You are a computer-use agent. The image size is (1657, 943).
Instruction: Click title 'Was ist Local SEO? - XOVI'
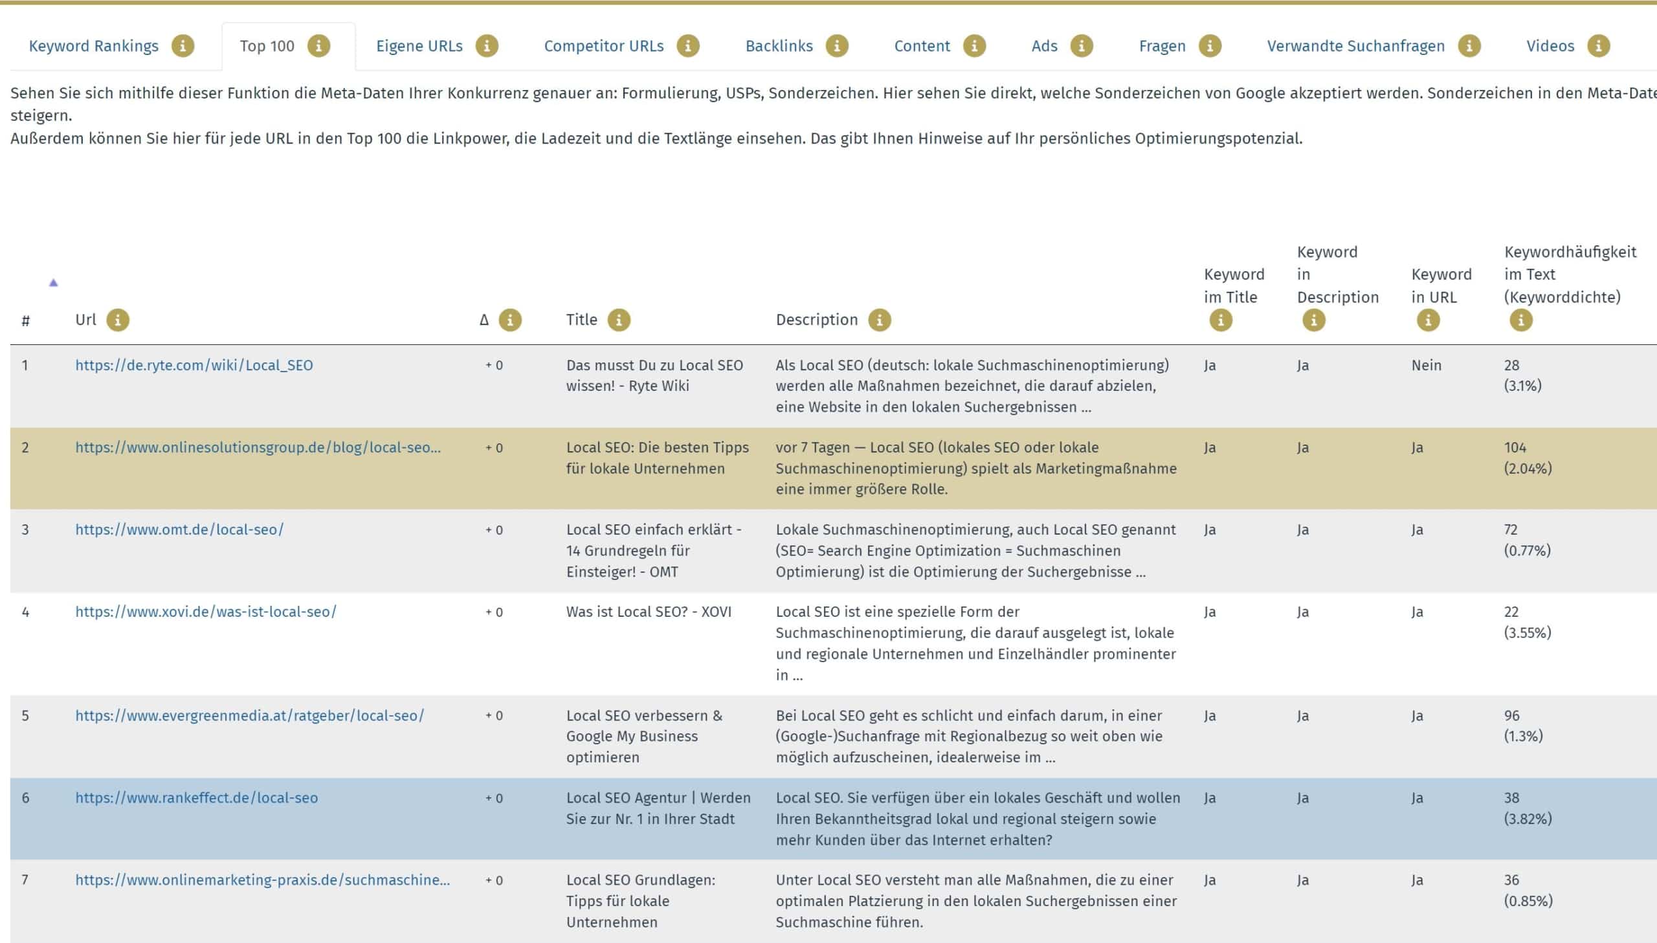point(649,612)
